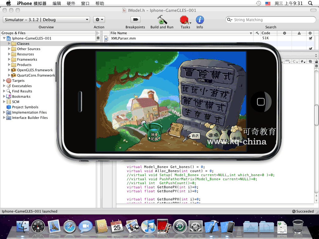The width and height of the screenshot is (319, 239).
Task: Open the Info inspector icon
Action: tap(200, 20)
